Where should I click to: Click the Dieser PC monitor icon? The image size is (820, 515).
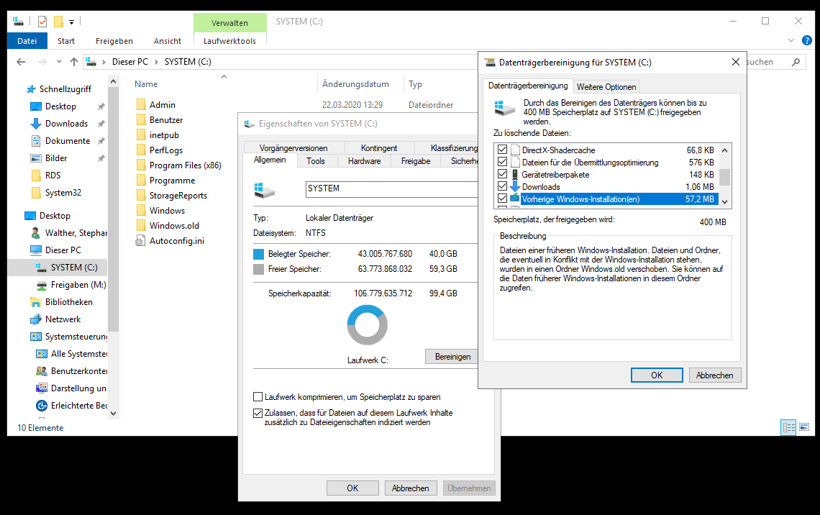tap(36, 250)
